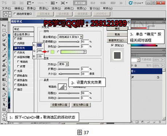Open the 窗口(W) menu
Image resolution: width=167 pixels, height=136 pixels.
pyautogui.click(x=95, y=8)
